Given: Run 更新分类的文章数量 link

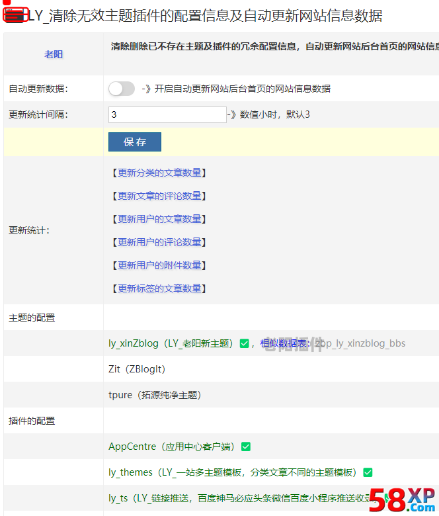Looking at the screenshot, I should [x=159, y=173].
